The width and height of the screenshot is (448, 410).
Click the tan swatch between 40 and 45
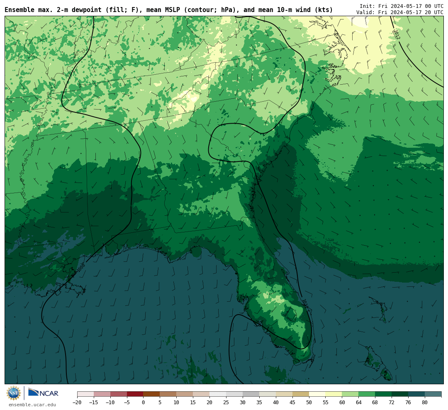[x=284, y=394]
